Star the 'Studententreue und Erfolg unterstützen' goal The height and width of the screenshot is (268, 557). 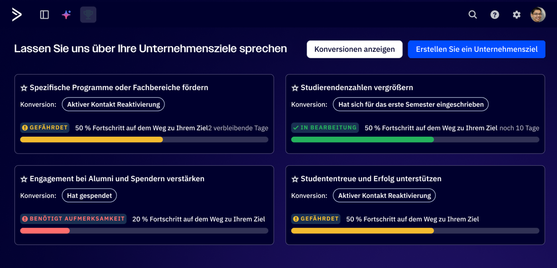(295, 179)
